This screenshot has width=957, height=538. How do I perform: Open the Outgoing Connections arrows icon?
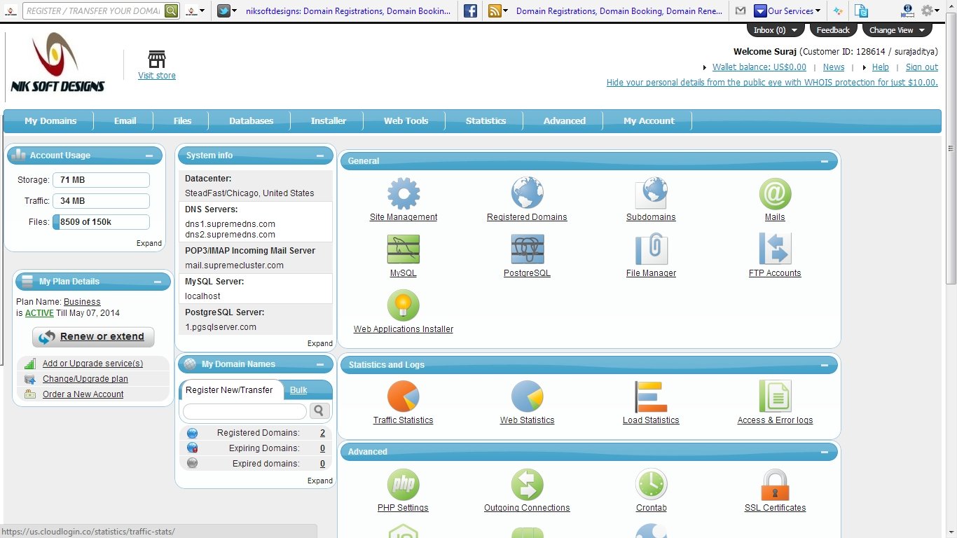[x=527, y=484]
